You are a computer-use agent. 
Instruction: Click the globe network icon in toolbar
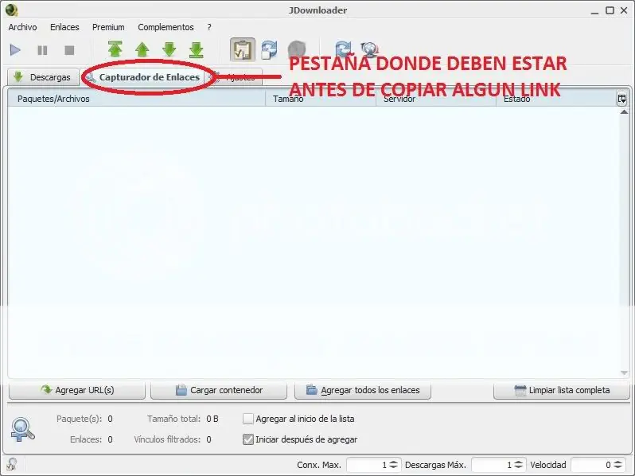369,49
